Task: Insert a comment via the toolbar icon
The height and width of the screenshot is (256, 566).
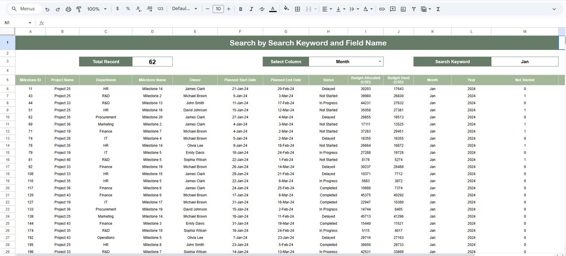Action: click(x=392, y=8)
